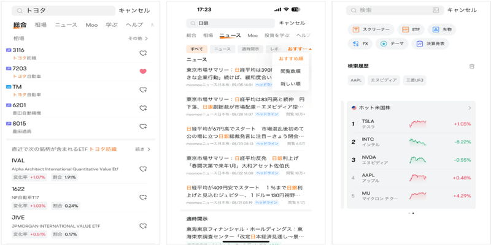
Task: Open the スクリーナー screener icon
Action: pos(355,29)
